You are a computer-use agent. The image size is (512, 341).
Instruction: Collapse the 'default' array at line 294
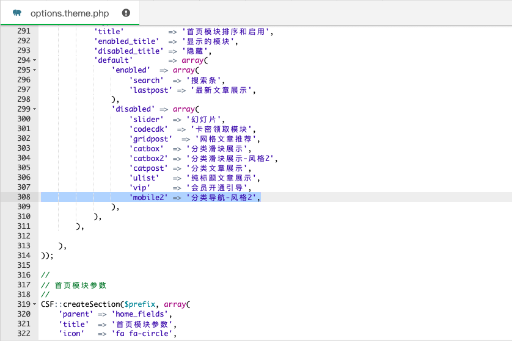(x=34, y=60)
